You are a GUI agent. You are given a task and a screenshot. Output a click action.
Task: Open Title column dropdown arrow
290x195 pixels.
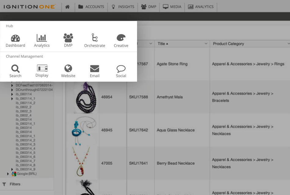pos(206,44)
